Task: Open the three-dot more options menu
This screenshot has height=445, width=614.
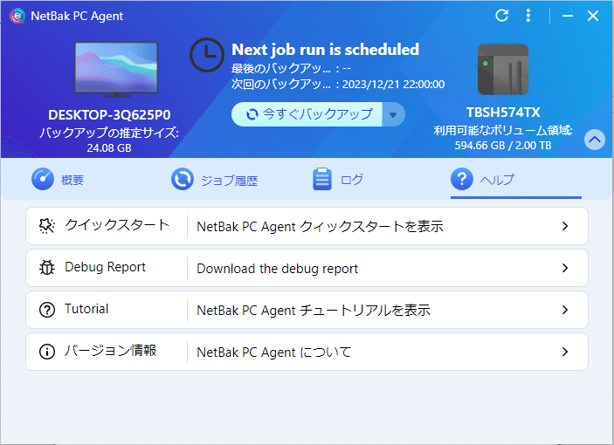Action: (528, 16)
